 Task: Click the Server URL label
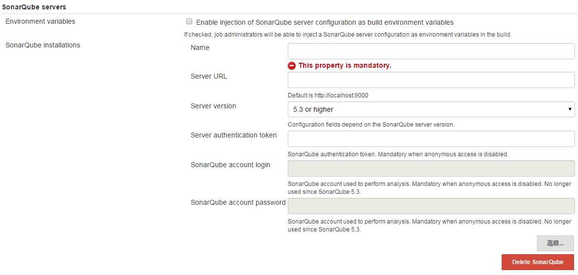click(209, 77)
